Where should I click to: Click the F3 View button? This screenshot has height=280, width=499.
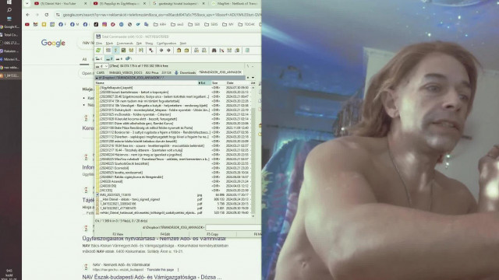coord(118,234)
